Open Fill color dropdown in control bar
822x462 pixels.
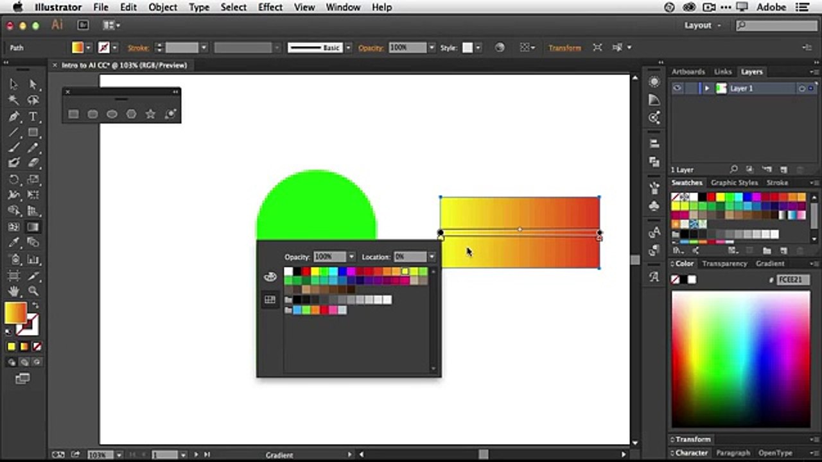pyautogui.click(x=89, y=47)
